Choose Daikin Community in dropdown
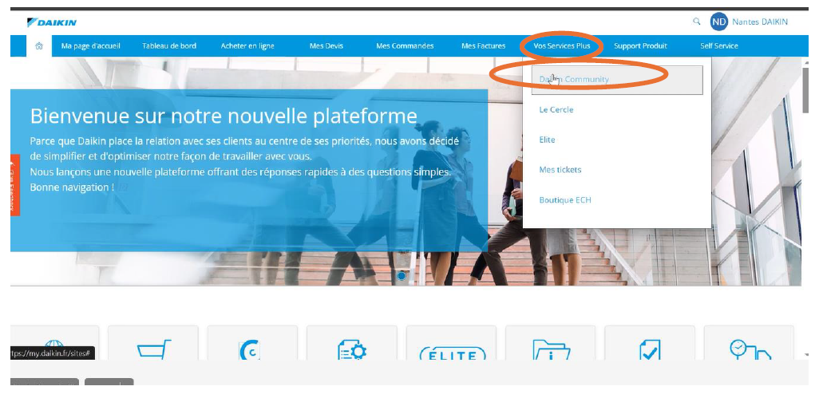The image size is (819, 402). 617,80
